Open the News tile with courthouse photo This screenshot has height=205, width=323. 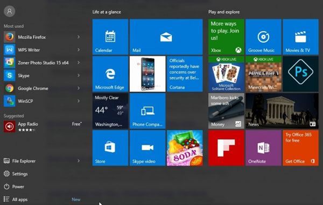tap(282, 111)
